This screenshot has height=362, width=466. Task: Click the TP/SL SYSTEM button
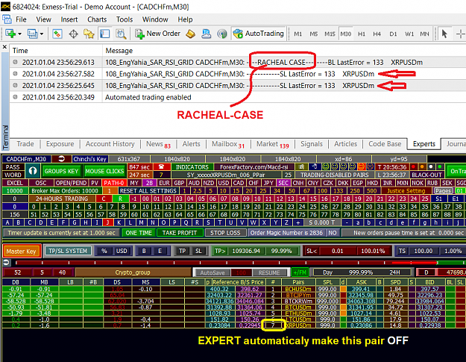click(x=68, y=251)
